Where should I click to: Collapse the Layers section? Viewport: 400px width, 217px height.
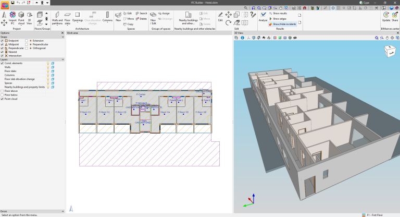pos(62,59)
